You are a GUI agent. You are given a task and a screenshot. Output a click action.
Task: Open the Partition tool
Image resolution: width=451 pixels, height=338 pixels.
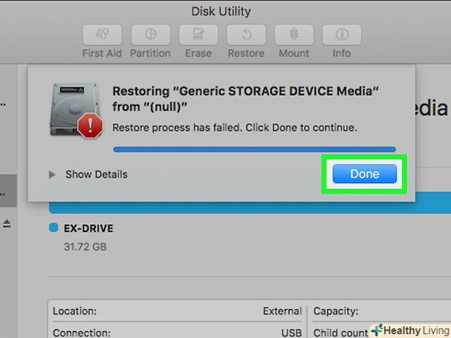(150, 34)
